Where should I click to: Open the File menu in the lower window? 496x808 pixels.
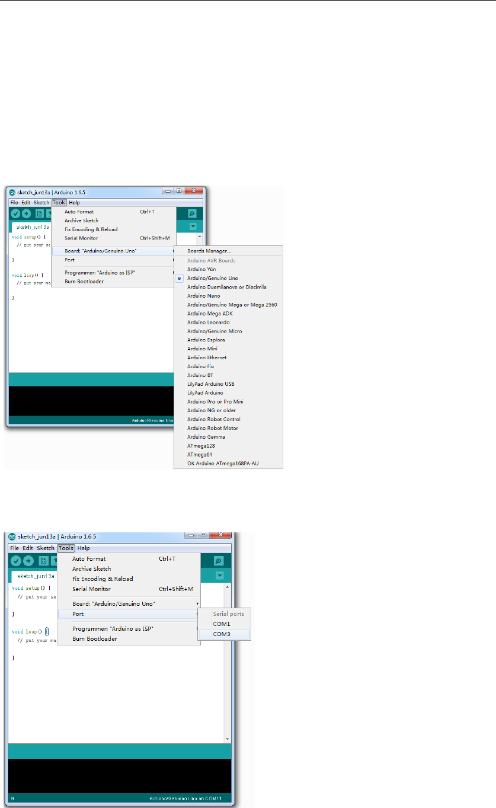tap(15, 548)
